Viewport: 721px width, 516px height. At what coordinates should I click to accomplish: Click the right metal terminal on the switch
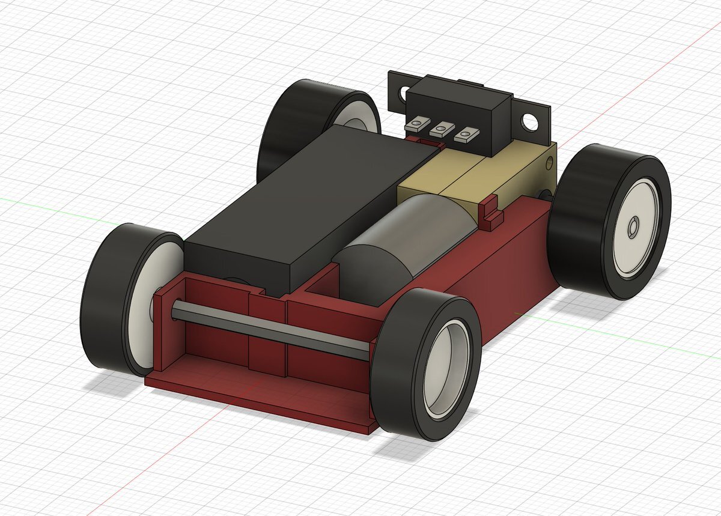(x=464, y=135)
